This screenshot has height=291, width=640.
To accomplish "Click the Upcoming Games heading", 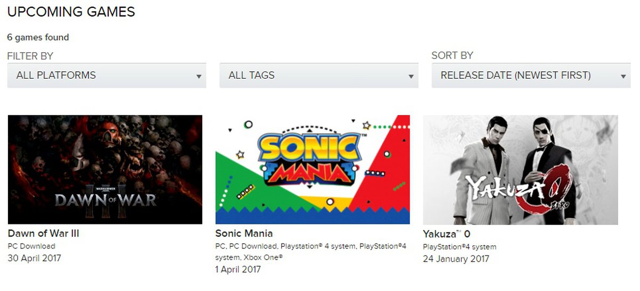I will pos(71,12).
